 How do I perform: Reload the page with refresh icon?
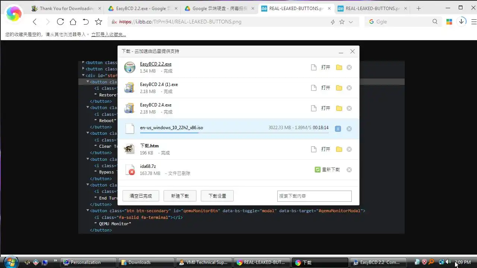click(60, 22)
